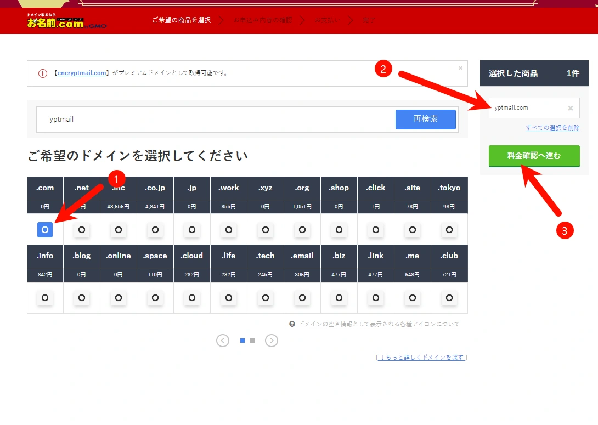Deselect the .com domain option
Screen dimensions: 598x425
(x=45, y=230)
